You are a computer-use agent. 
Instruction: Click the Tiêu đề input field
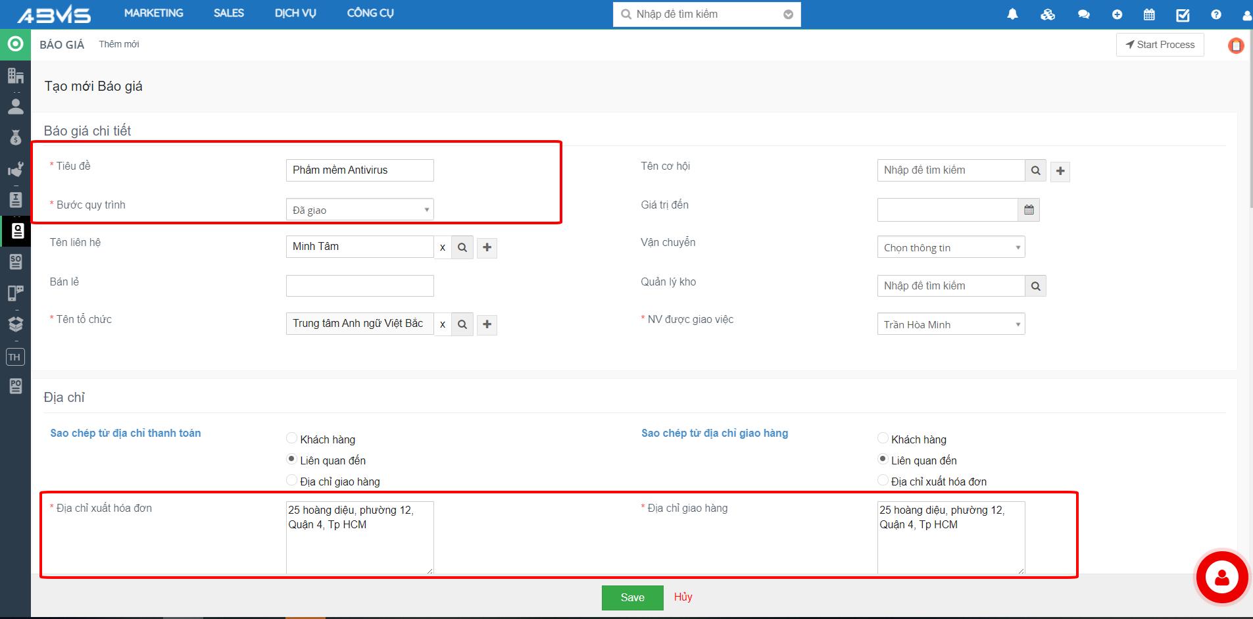pyautogui.click(x=360, y=170)
